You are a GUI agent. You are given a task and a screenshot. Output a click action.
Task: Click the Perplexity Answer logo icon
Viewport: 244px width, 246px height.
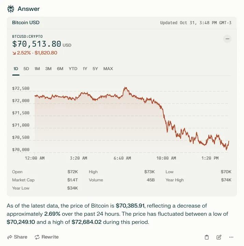tap(11, 9)
